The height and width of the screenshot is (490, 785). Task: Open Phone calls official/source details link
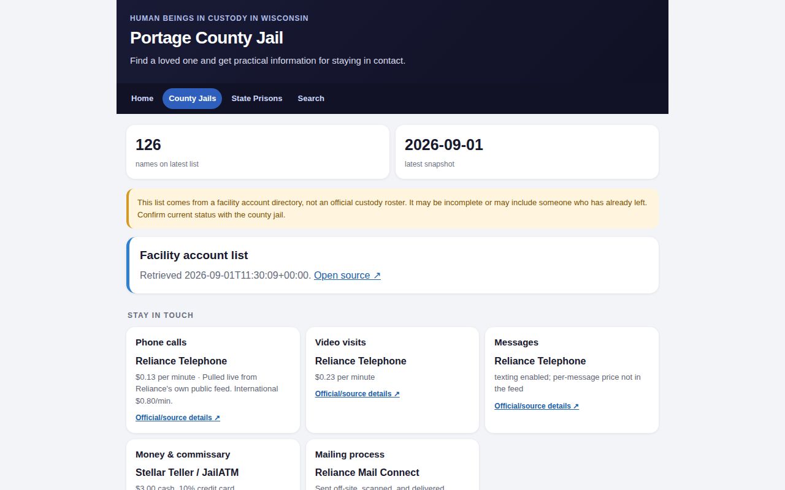click(x=178, y=418)
